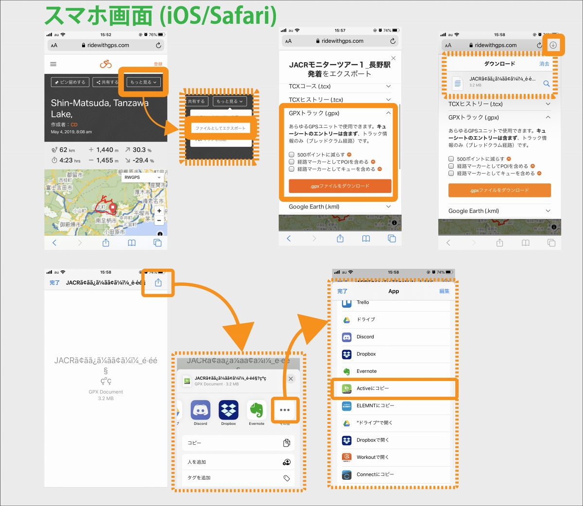Image resolution: width=583 pixels, height=506 pixels.
Task: Tap 完了 on the GPX file preview
Action: pos(54,282)
